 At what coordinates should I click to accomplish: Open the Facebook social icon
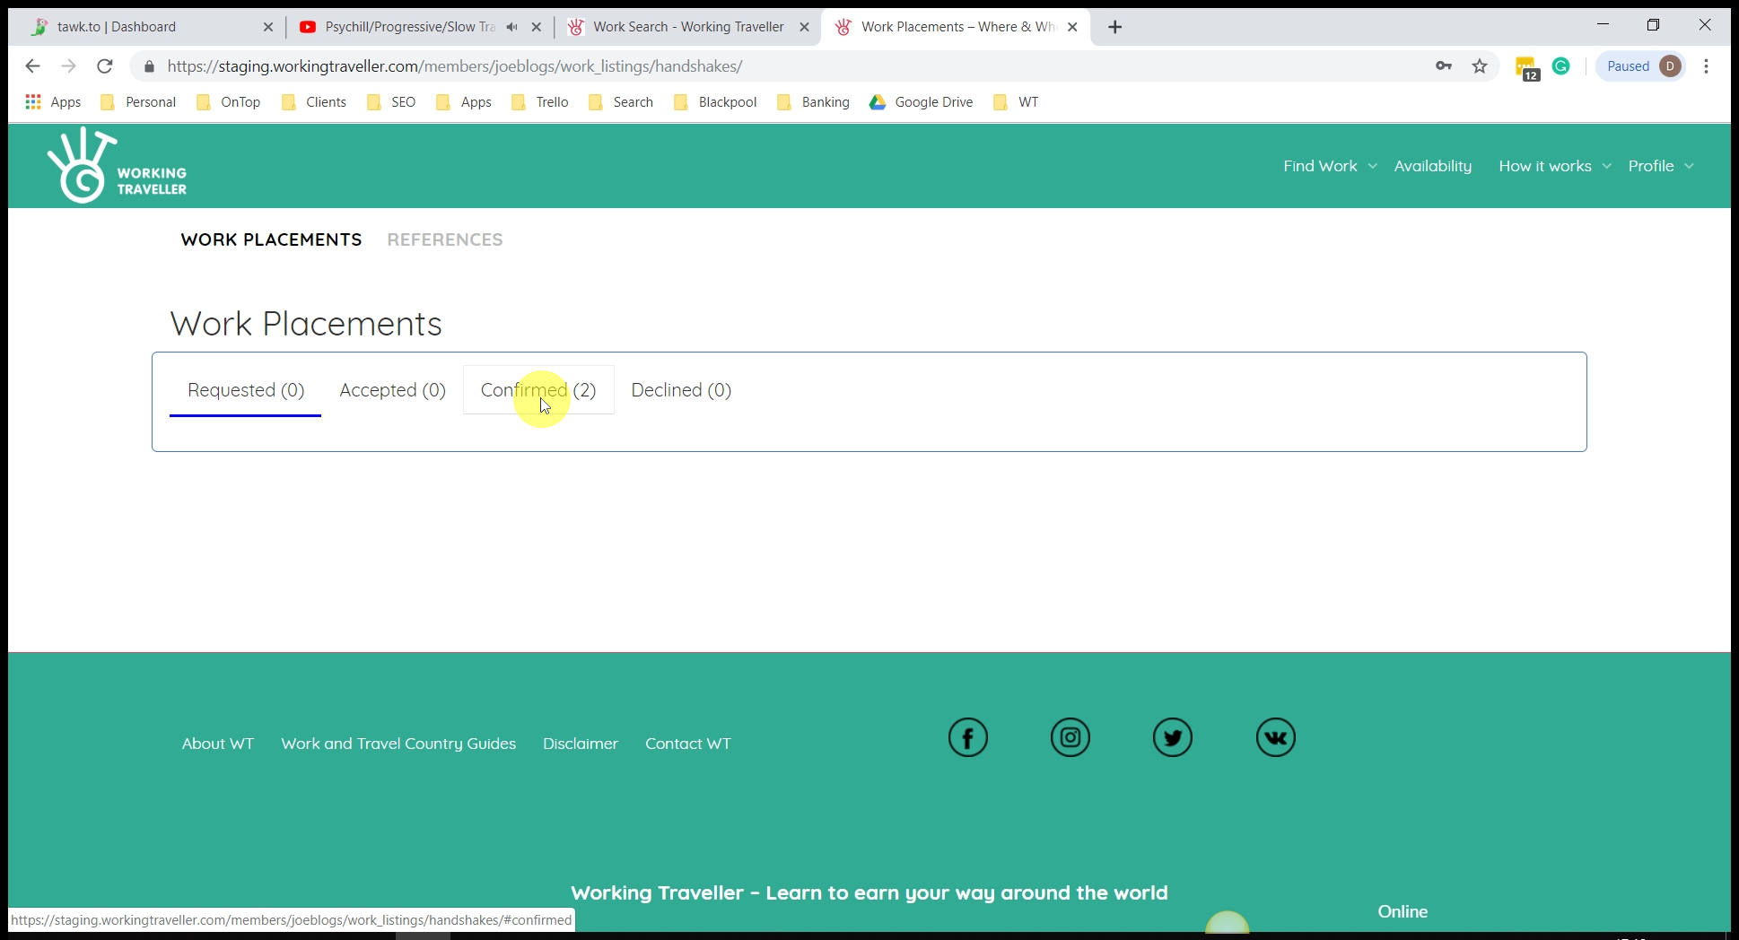point(967,738)
